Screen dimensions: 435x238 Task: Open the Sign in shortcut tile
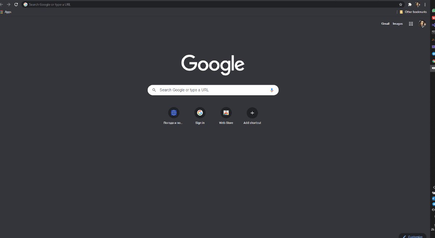point(200,116)
